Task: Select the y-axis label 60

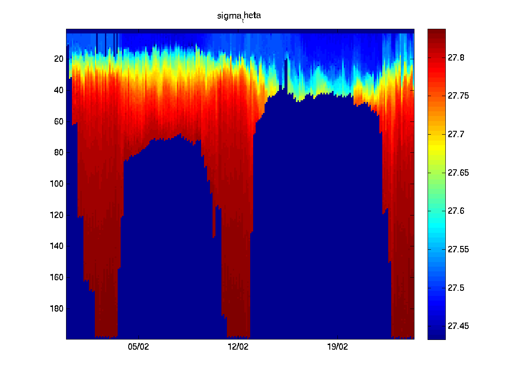Action: [59, 121]
